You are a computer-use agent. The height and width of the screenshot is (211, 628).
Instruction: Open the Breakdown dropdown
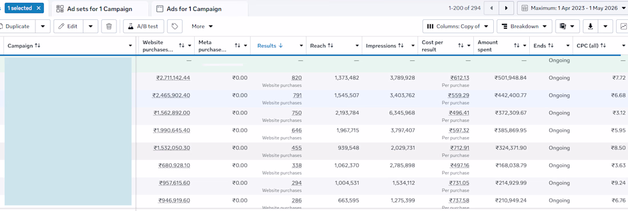(524, 26)
